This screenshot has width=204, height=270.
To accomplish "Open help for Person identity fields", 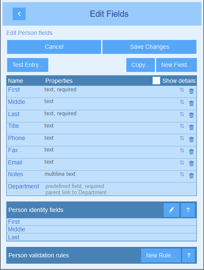I will pyautogui.click(x=188, y=210).
